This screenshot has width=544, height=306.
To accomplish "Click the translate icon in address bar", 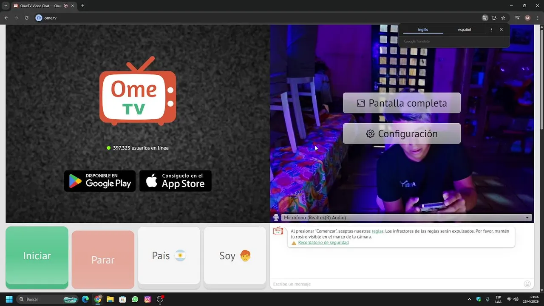I will tap(485, 18).
